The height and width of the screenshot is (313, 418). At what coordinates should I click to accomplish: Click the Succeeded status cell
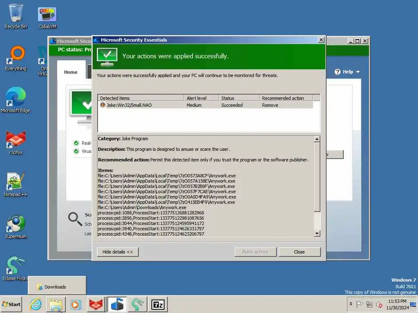[x=232, y=105]
